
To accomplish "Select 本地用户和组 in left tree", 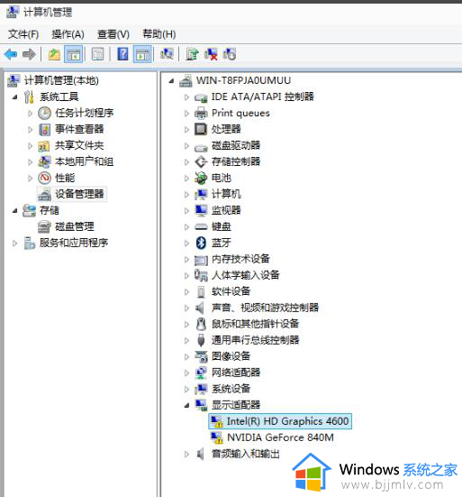I will 84,161.
